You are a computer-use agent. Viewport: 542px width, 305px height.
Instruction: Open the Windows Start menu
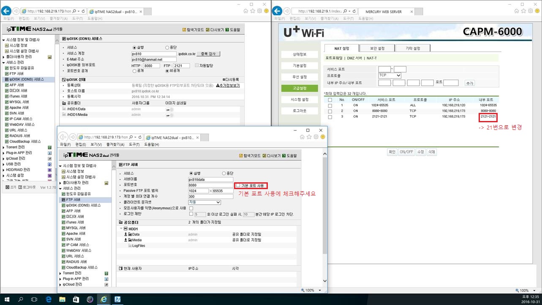click(x=7, y=299)
